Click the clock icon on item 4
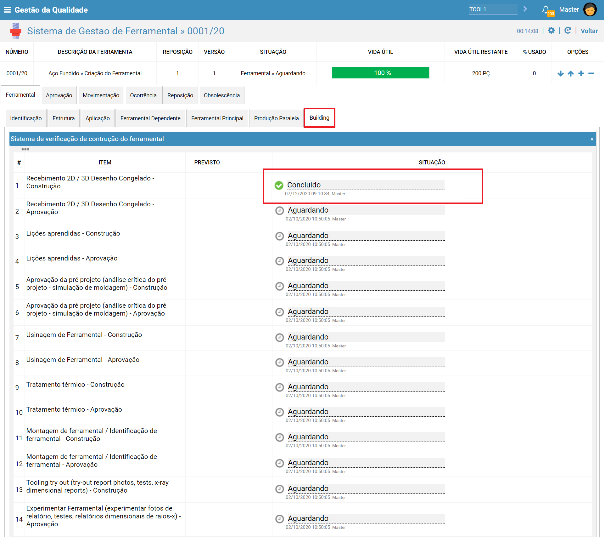The image size is (605, 537). pos(280,261)
